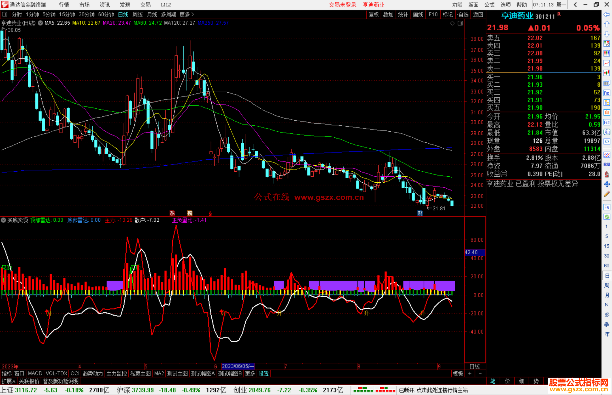The image size is (612, 395).
Task: Toggle the panel icon left of 分时
Action: click(x=5, y=14)
